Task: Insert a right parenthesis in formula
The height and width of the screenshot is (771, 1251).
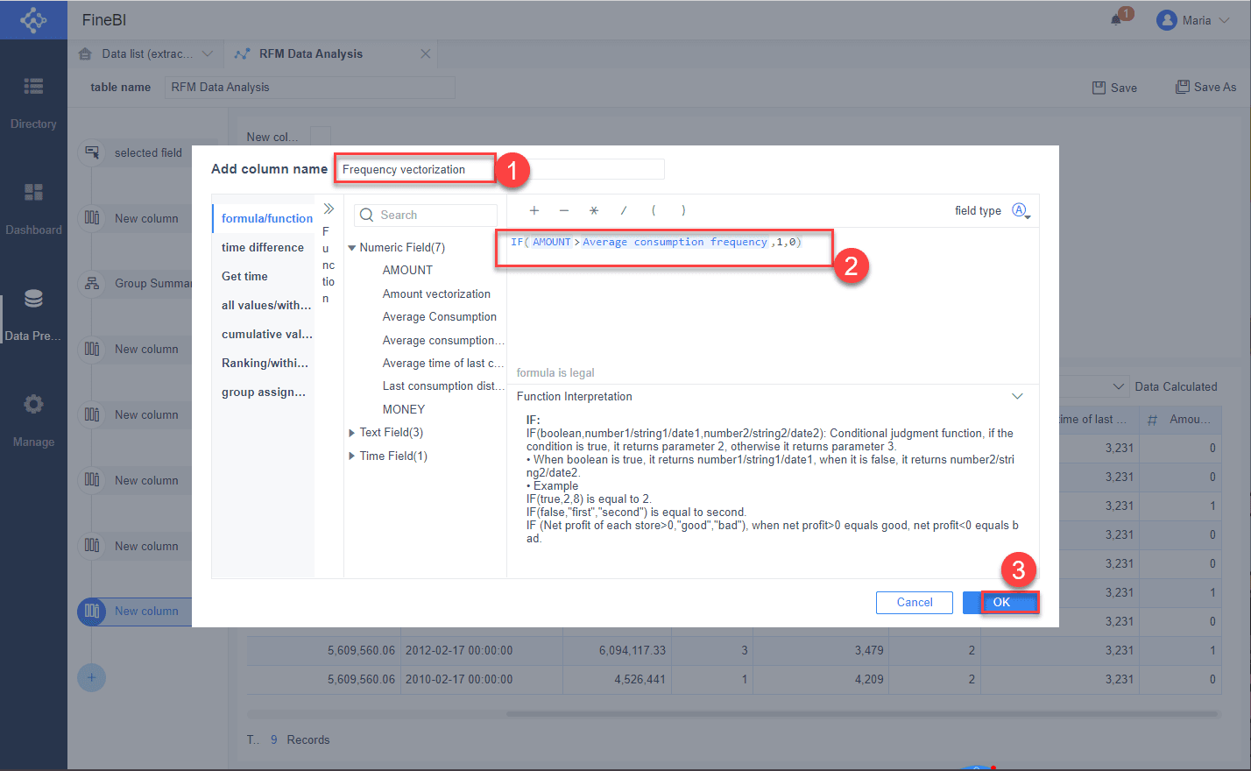Action: pyautogui.click(x=683, y=210)
